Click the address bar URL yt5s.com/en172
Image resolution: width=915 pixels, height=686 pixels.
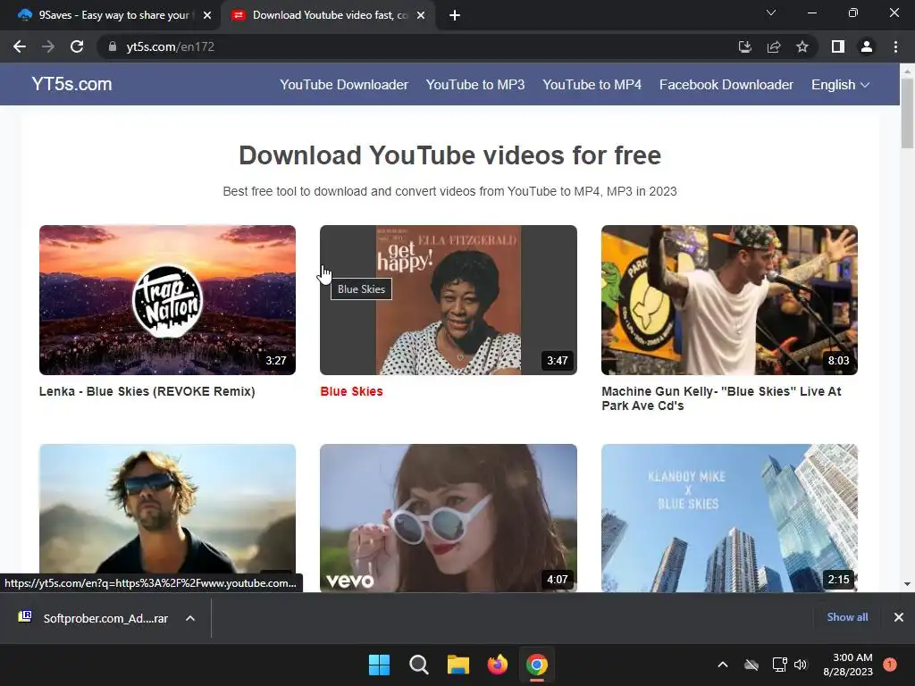[171, 46]
